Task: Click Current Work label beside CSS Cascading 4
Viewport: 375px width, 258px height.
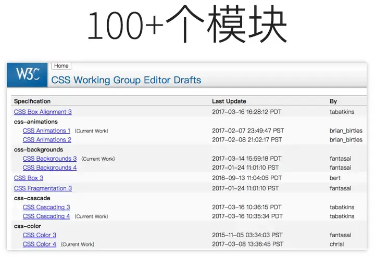Action: point(91,216)
